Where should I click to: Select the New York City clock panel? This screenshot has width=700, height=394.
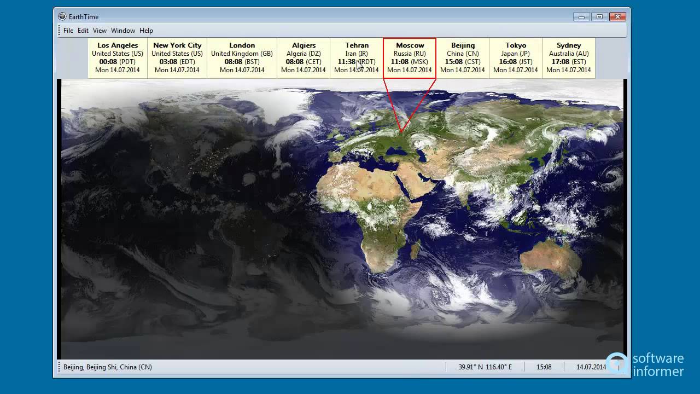(x=177, y=58)
